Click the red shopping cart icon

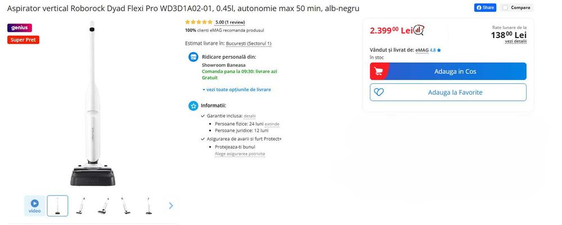[x=378, y=71]
